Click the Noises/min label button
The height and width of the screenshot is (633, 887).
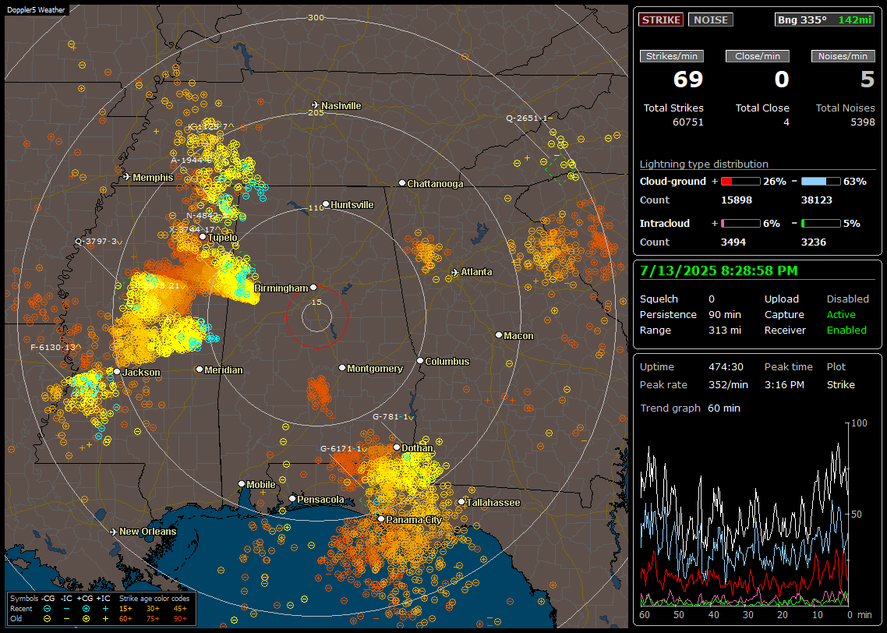pyautogui.click(x=843, y=56)
